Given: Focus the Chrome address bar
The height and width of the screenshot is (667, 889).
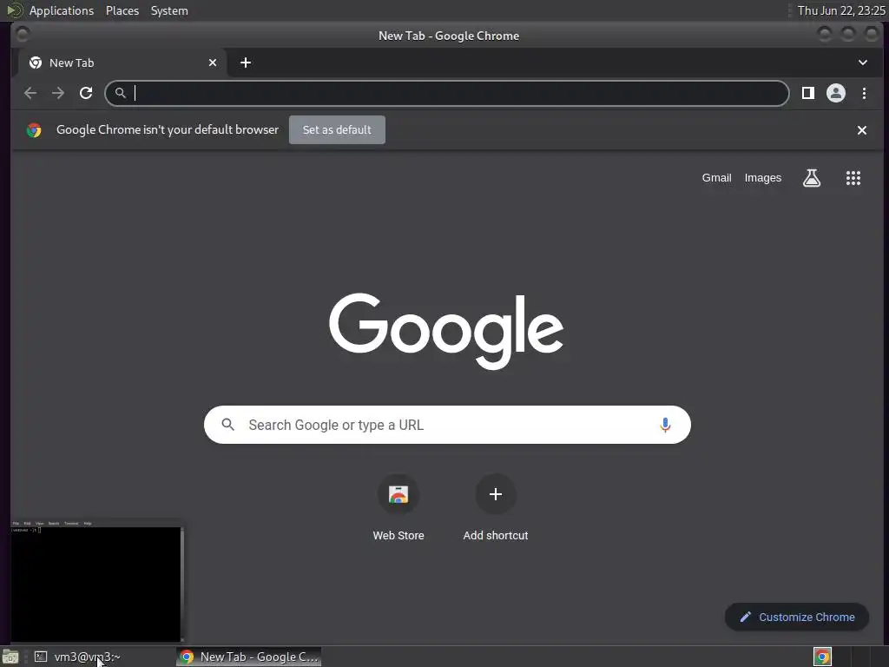Looking at the screenshot, I should [447, 93].
